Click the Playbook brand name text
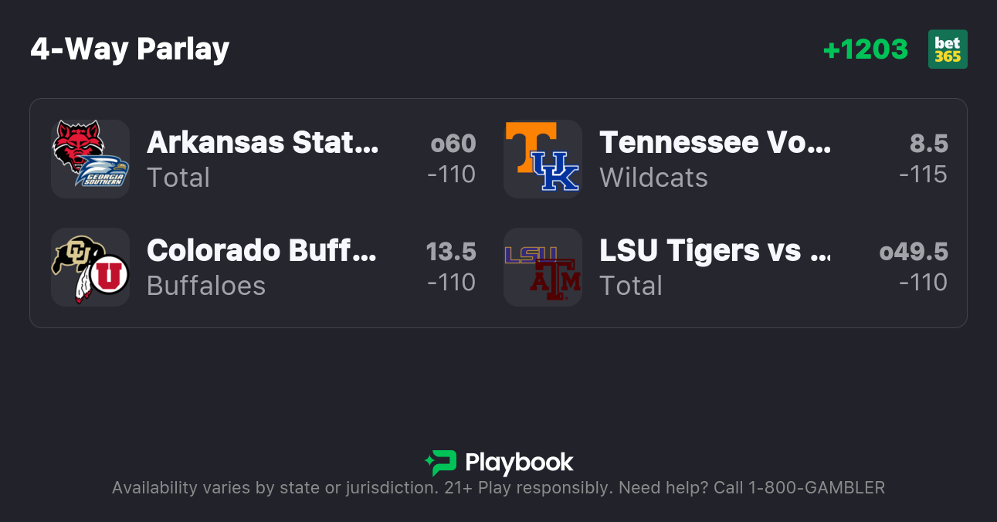997x522 pixels. point(519,463)
